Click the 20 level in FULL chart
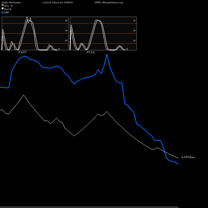Image resolution: width=208 pixels, height=208 pixels. pos(134,40)
